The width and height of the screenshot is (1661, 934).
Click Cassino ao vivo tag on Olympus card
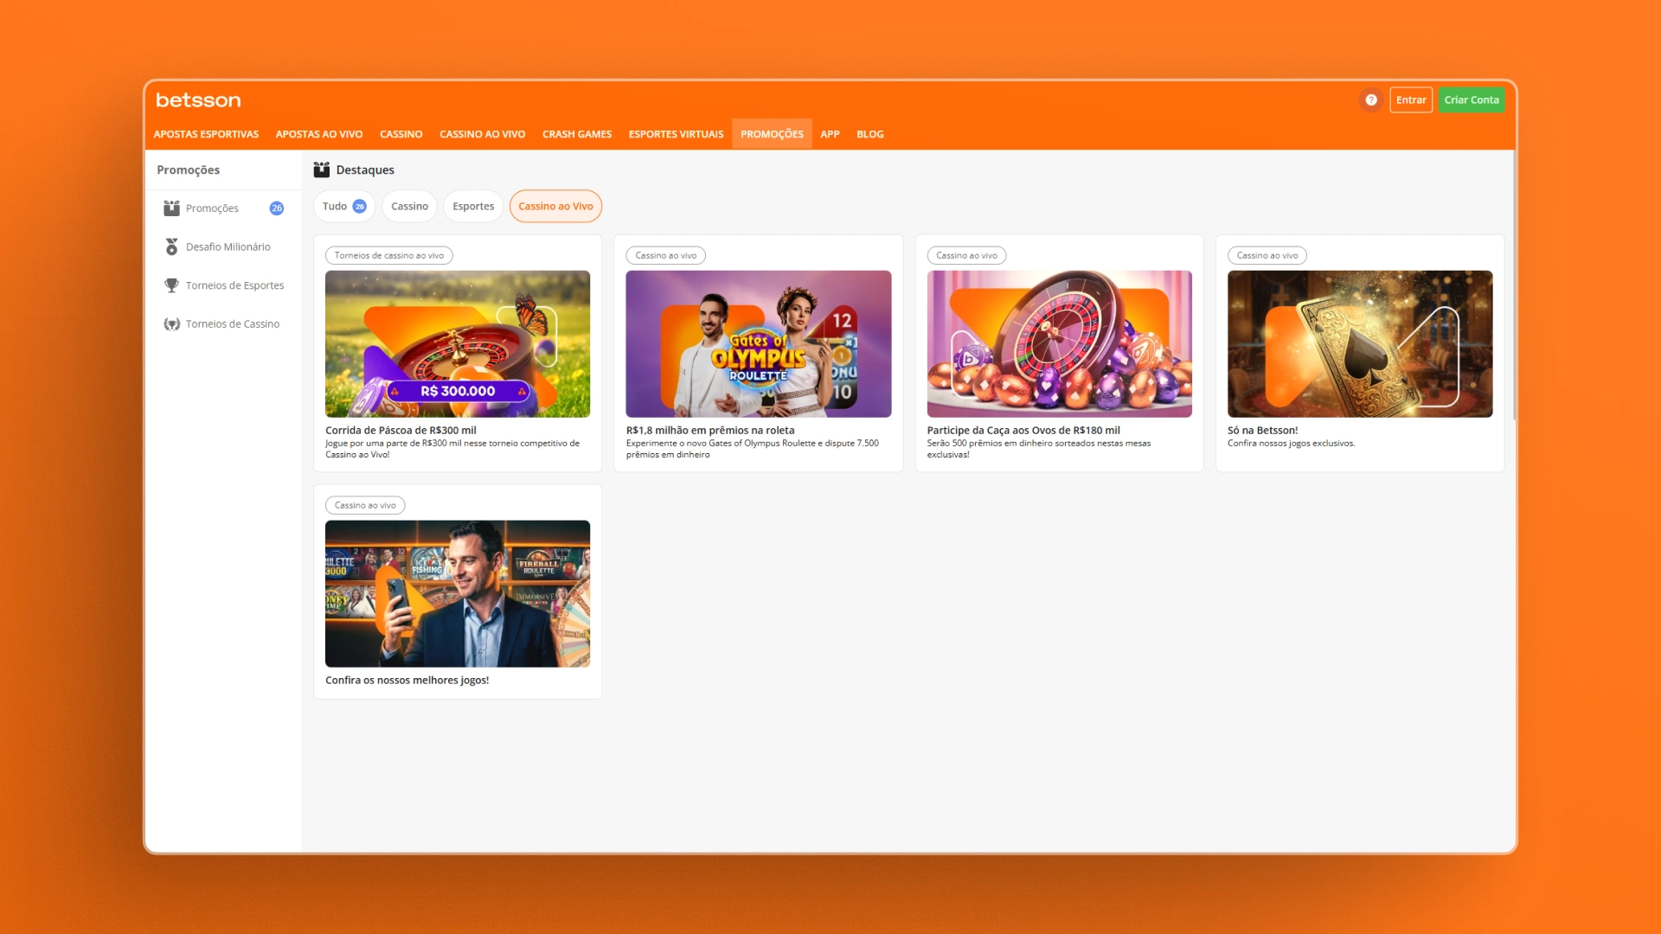tap(666, 256)
